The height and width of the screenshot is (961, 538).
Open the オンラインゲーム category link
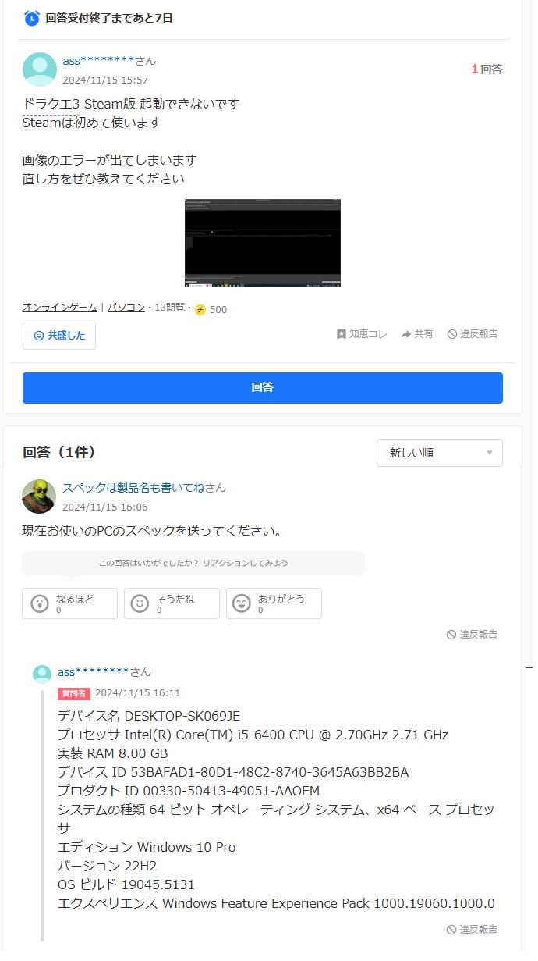point(59,308)
